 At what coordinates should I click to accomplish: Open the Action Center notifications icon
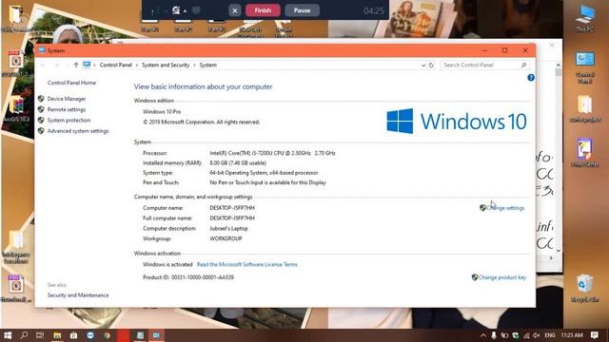click(594, 335)
